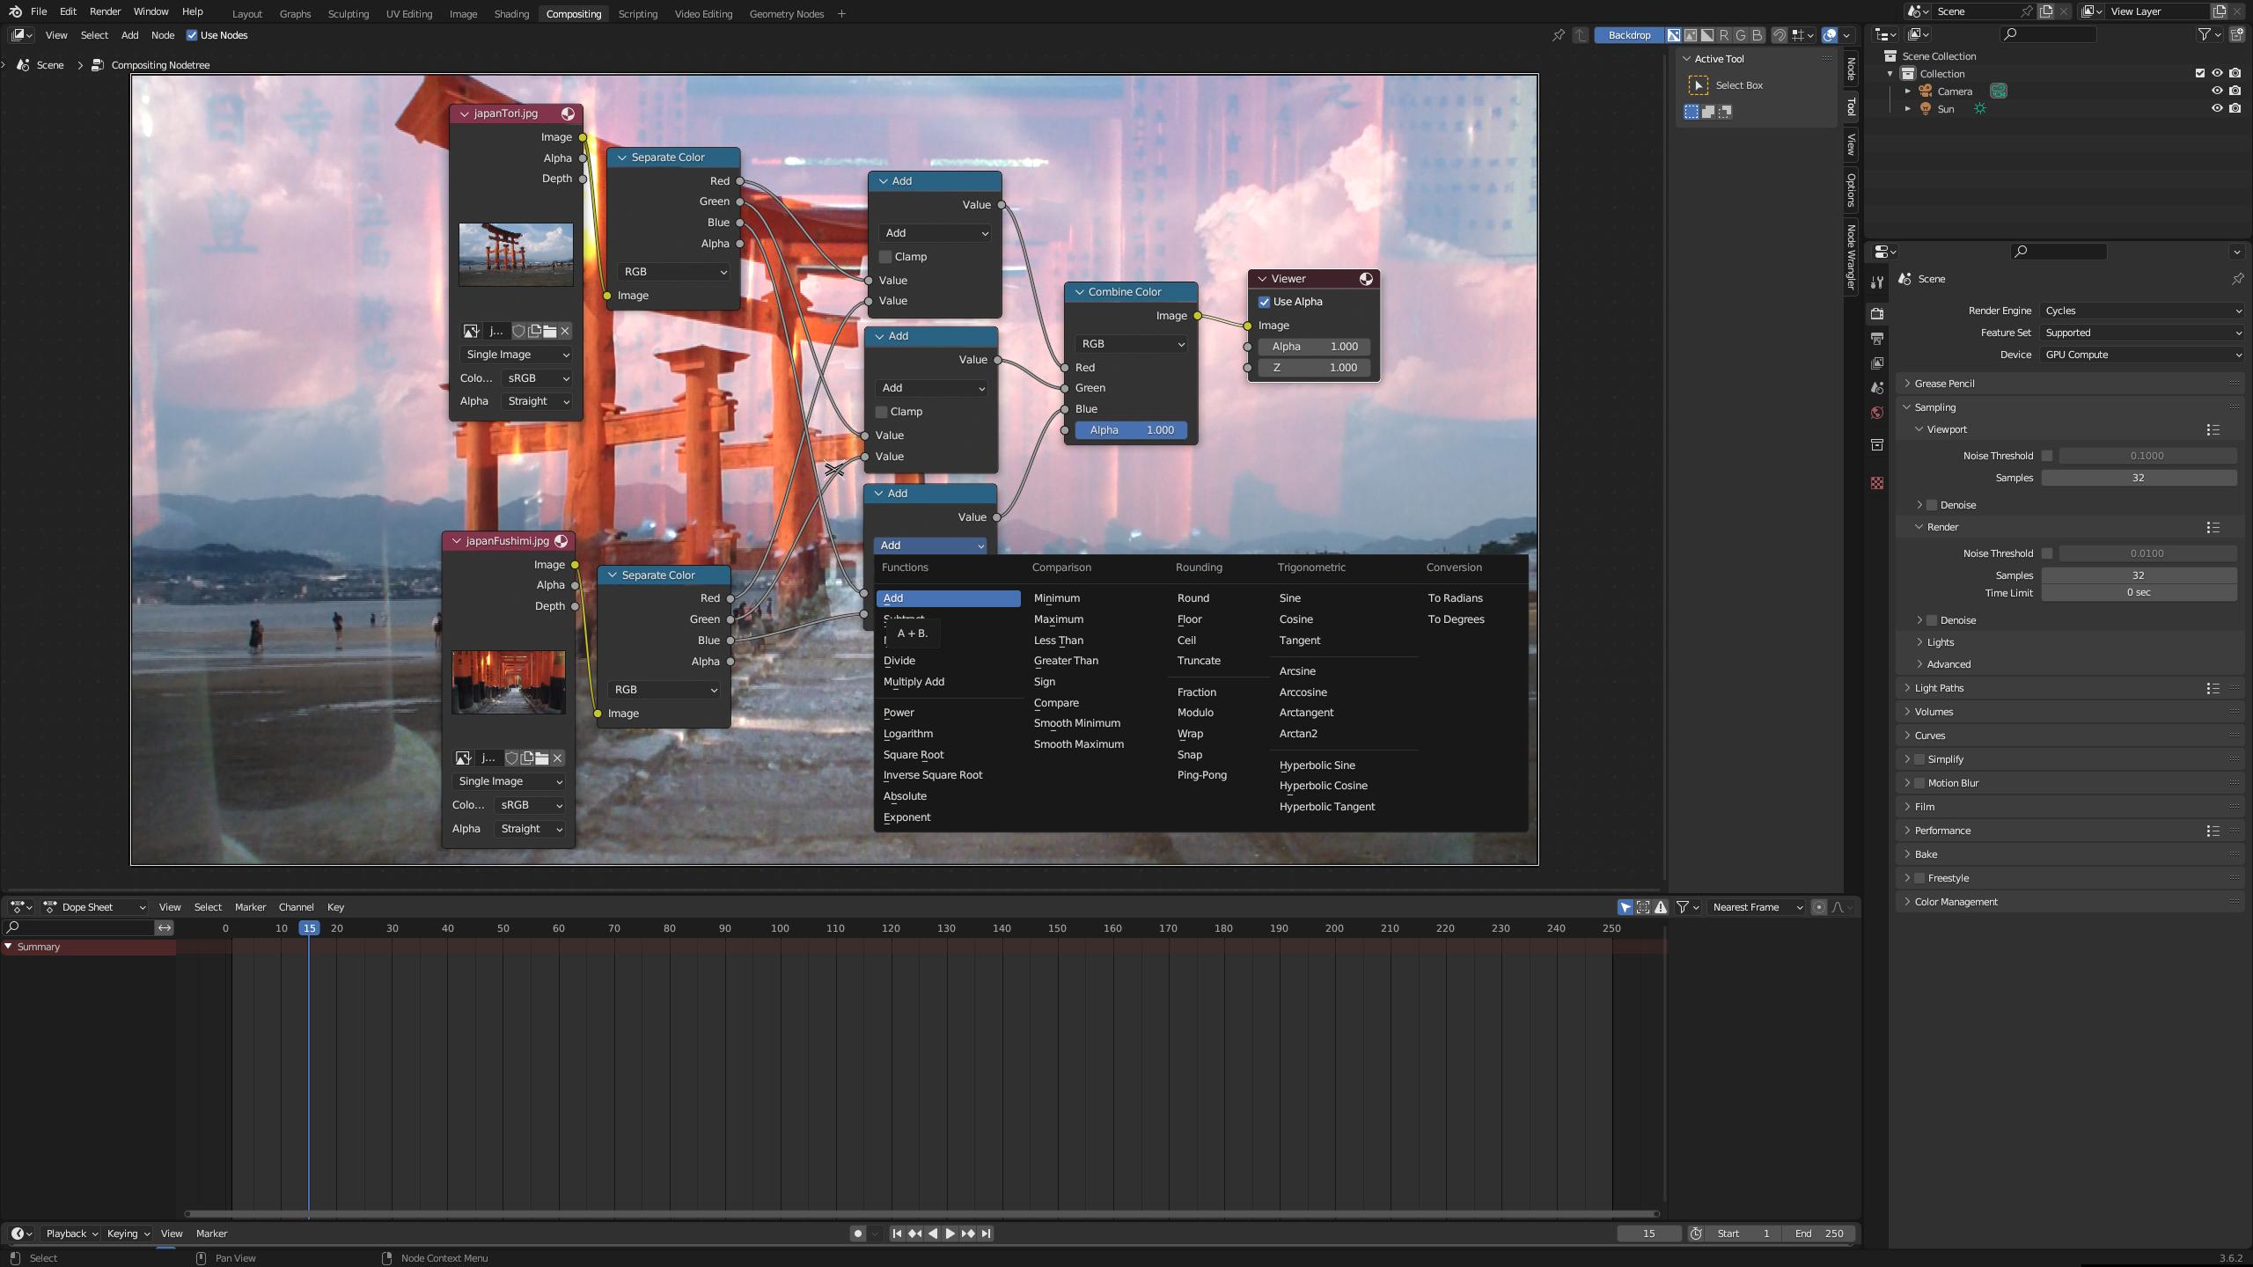
Task: Open the Viewport sampling presets list icon
Action: pyautogui.click(x=2213, y=429)
